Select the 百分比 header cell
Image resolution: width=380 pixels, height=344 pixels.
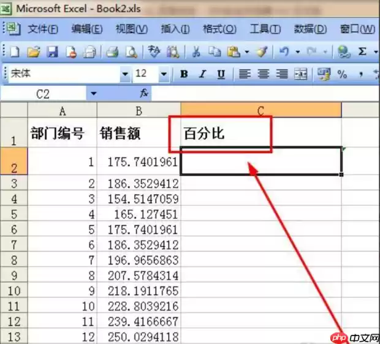point(261,133)
